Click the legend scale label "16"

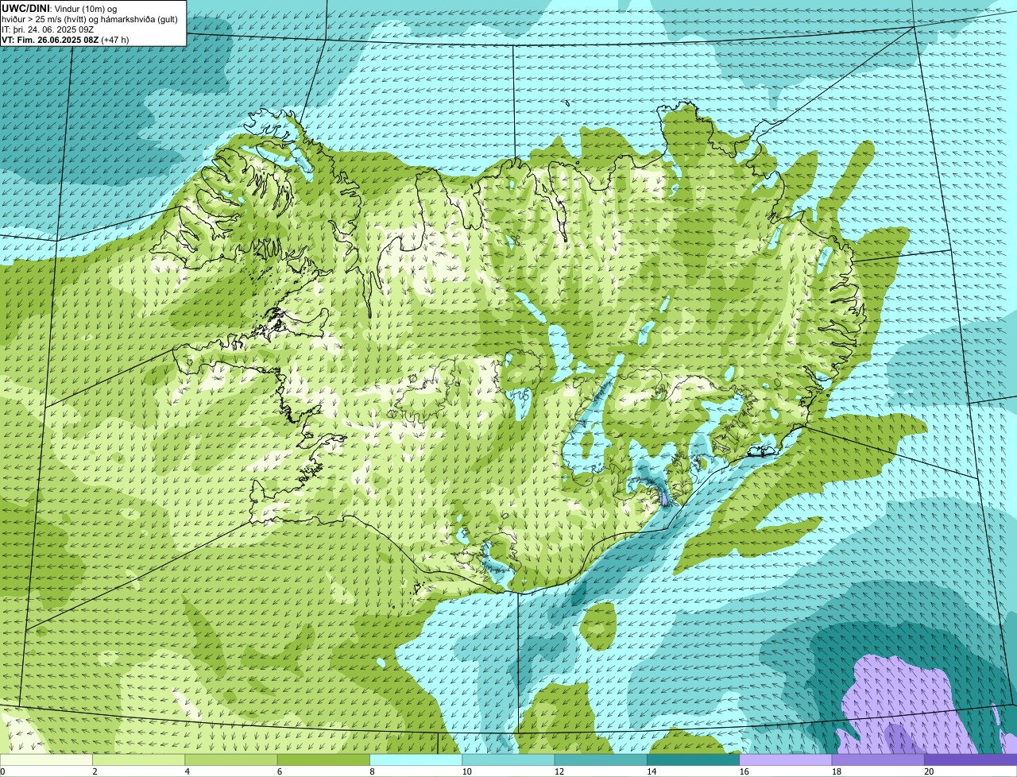pos(744,771)
